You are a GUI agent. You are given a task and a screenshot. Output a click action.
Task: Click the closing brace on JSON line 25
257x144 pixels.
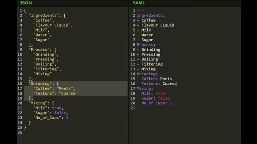pyautogui.click(x=25, y=128)
